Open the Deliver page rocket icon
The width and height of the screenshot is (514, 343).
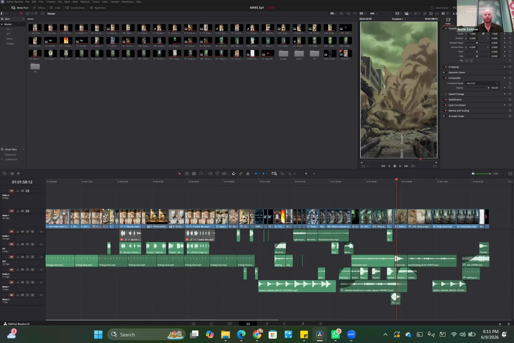[x=321, y=324]
